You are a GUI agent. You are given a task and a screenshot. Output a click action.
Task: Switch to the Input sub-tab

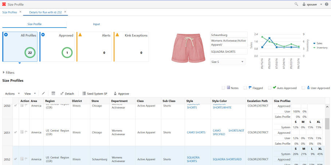point(96,24)
